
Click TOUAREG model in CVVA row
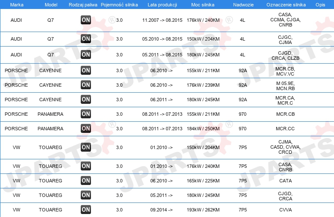(50, 210)
